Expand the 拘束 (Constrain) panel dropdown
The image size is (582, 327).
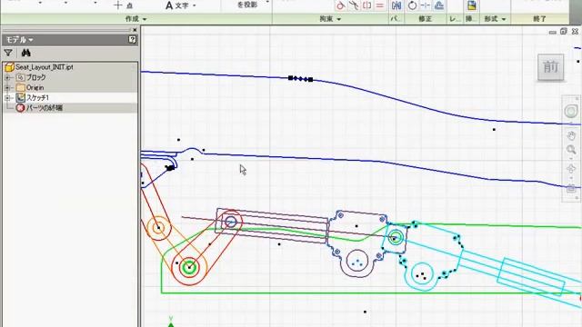339,19
